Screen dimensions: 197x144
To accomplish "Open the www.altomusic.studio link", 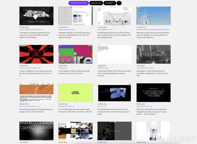I will [x=146, y=68].
